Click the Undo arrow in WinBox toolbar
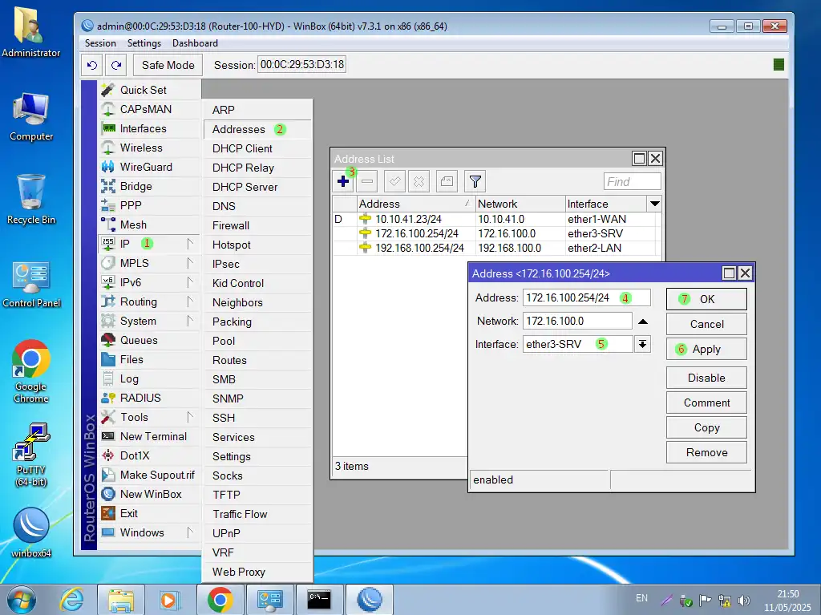Image resolution: width=821 pixels, height=615 pixels. coord(92,65)
